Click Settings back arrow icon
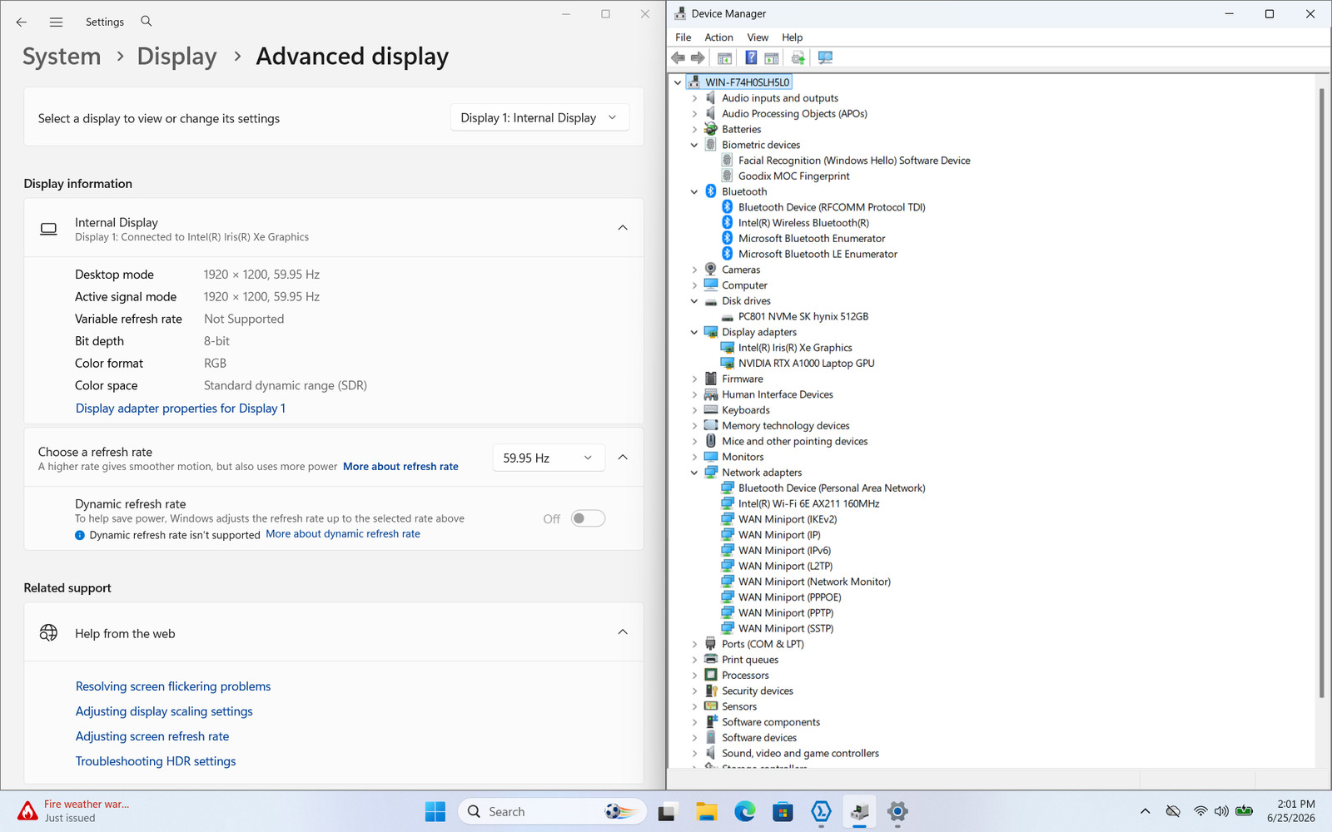The width and height of the screenshot is (1332, 832). coord(22,22)
